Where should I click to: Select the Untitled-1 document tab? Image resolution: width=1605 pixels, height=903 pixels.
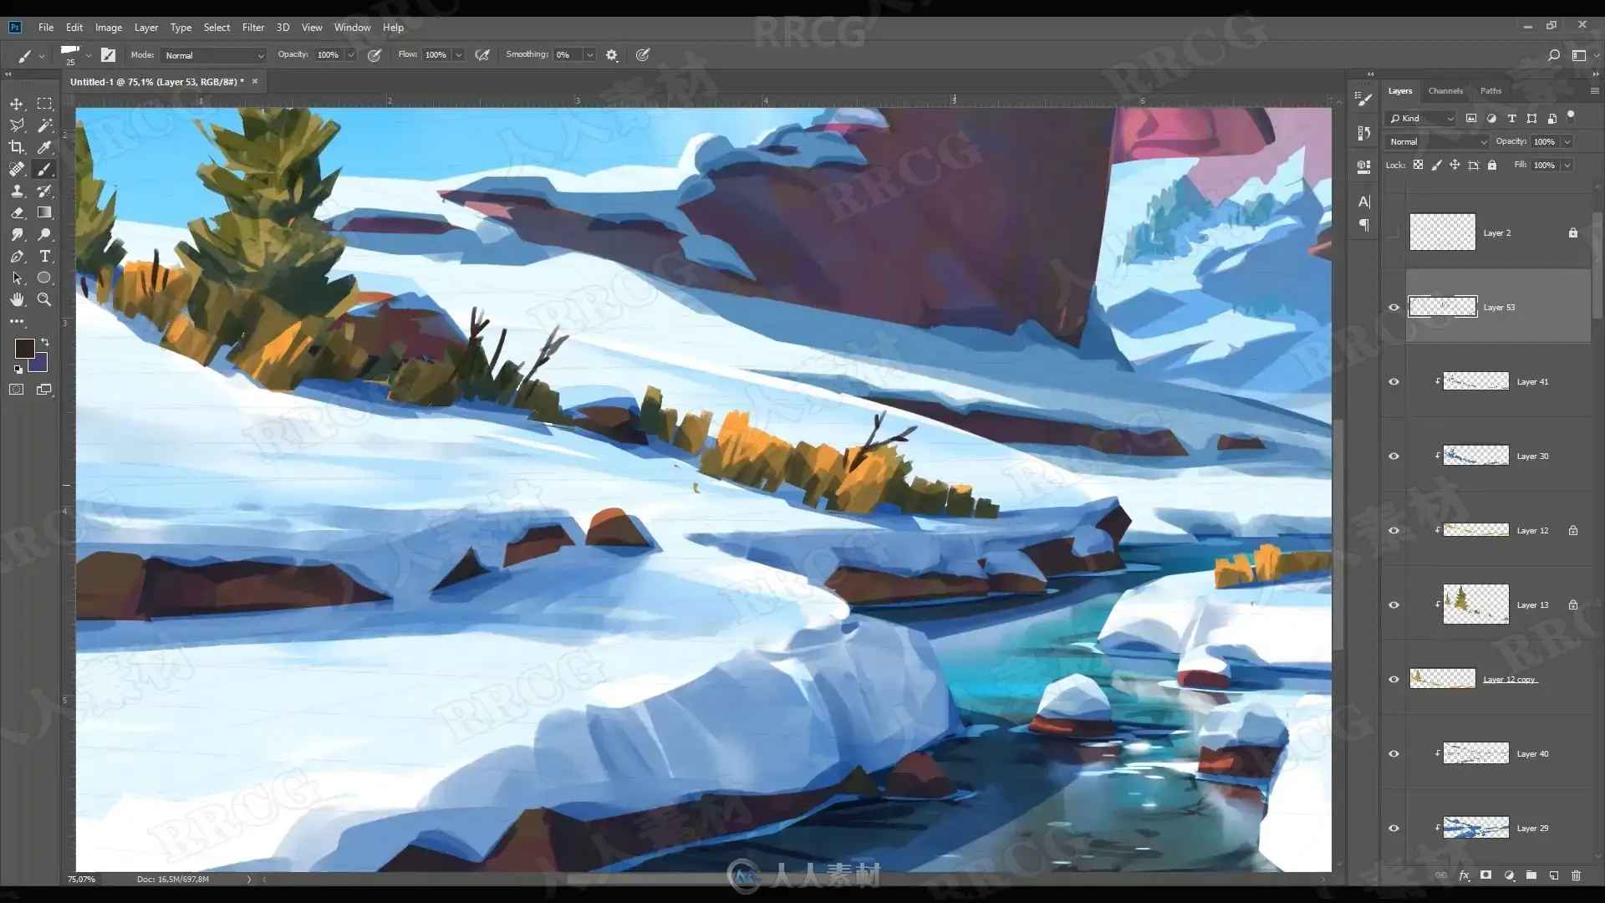157,82
